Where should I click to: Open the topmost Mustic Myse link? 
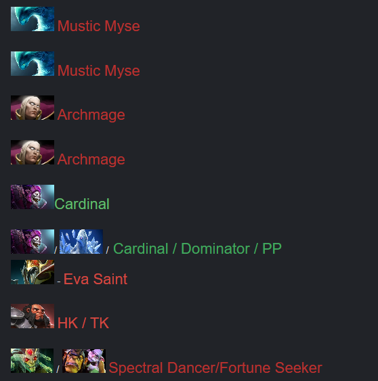coord(98,26)
